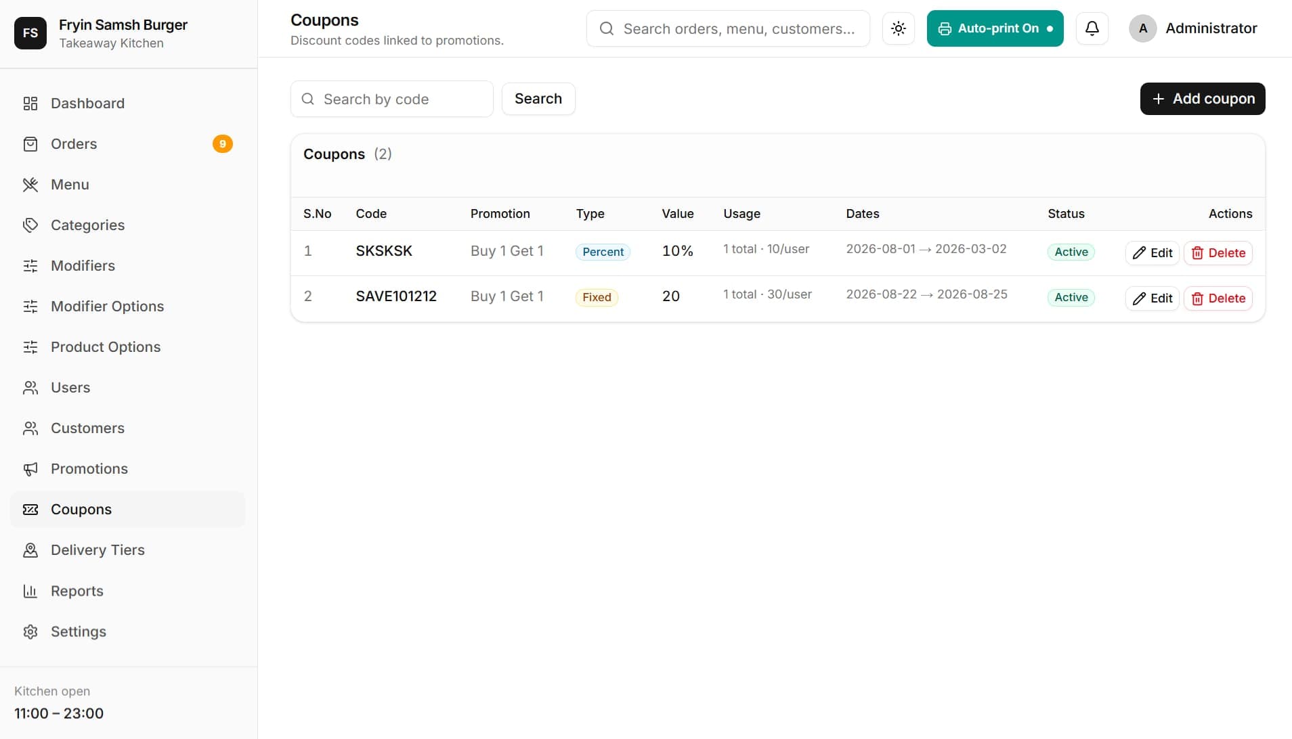1292x739 pixels.
Task: Toggle the Auto-print On button
Action: pyautogui.click(x=995, y=28)
